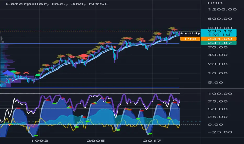Click the green dot at oscillator low before 2017
Screen dimensions: 244x144
[x=150, y=134]
